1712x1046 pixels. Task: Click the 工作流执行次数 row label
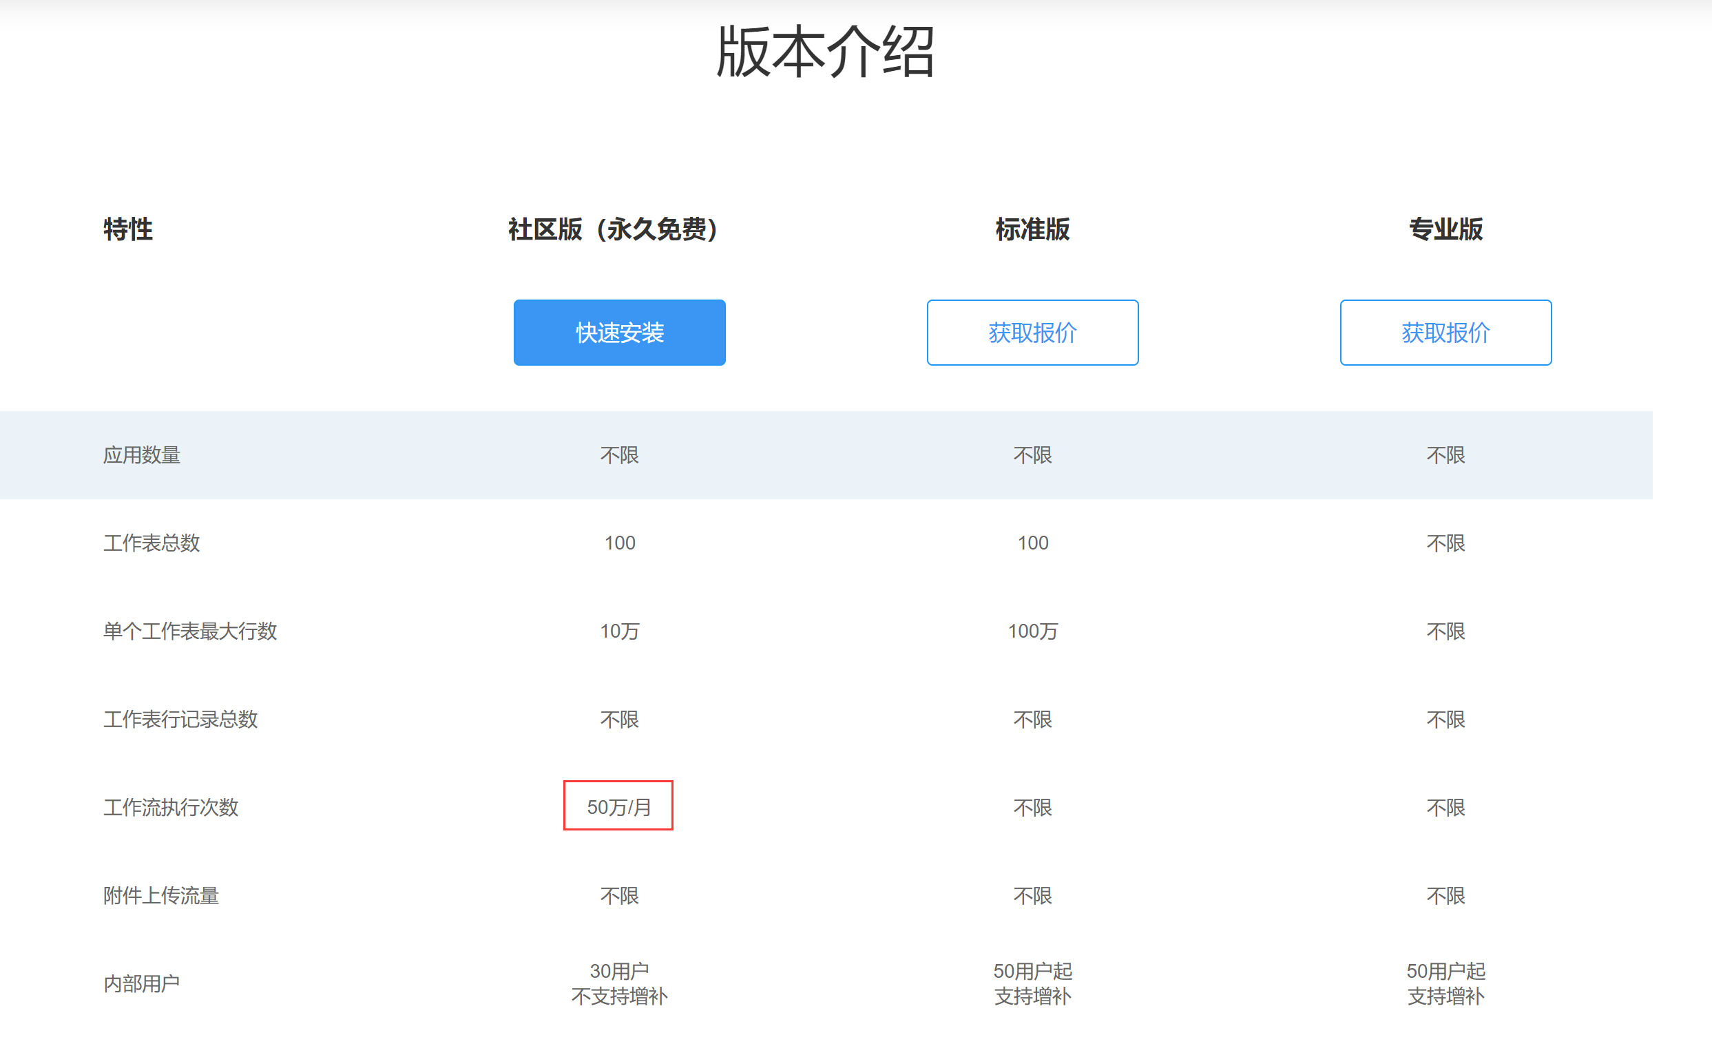171,807
